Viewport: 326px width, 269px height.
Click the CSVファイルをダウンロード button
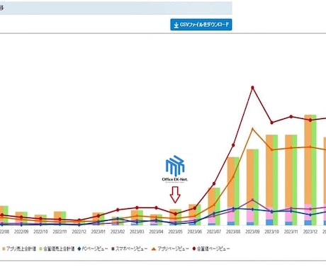tap(201, 25)
